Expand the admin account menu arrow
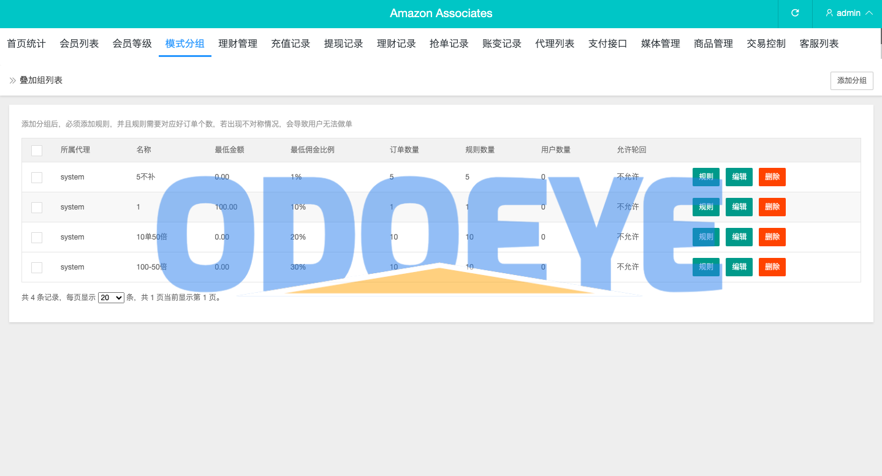The image size is (882, 476). 869,13
